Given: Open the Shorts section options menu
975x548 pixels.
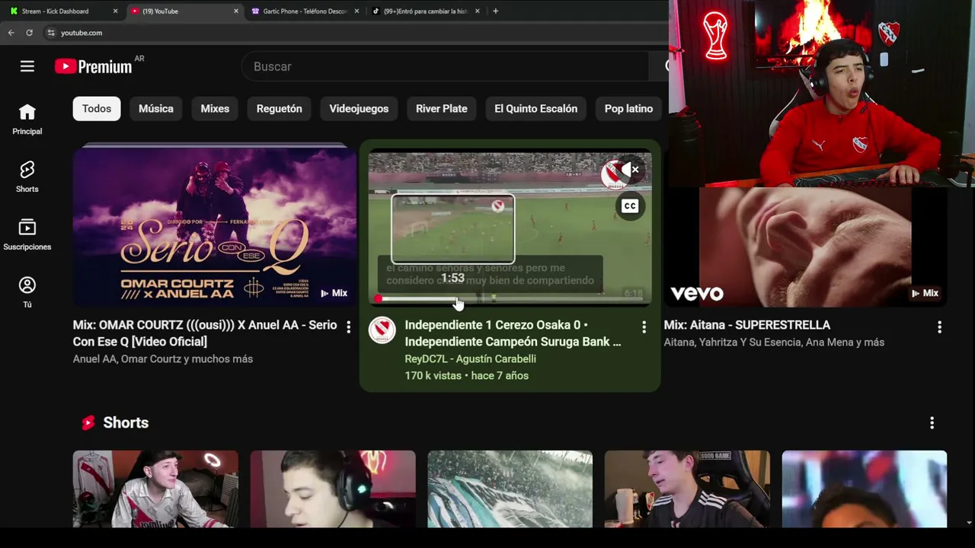Looking at the screenshot, I should point(932,423).
